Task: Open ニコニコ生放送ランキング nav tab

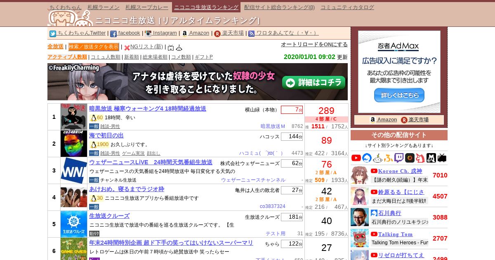Action: pyautogui.click(x=206, y=7)
